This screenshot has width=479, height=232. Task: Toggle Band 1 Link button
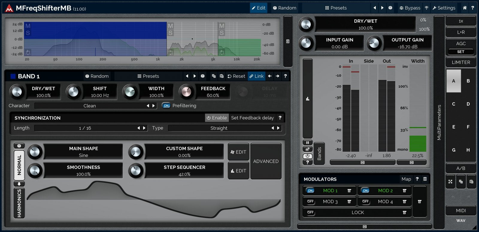[x=257, y=76]
